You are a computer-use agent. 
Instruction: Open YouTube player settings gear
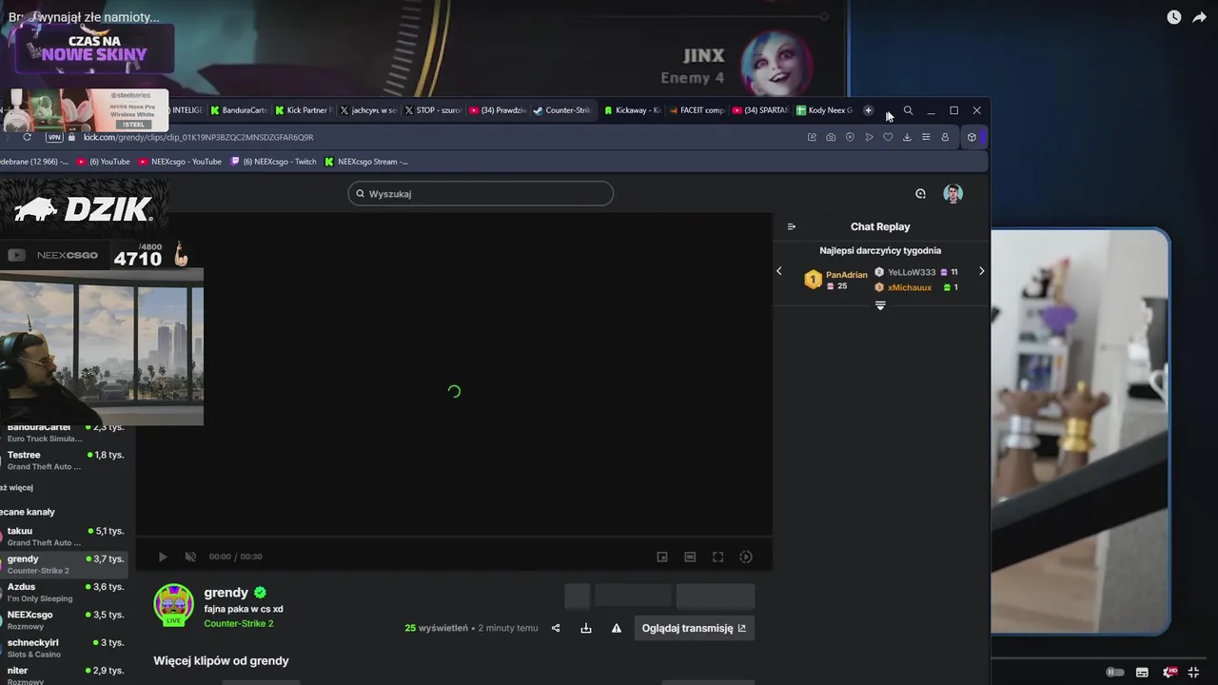(1169, 673)
